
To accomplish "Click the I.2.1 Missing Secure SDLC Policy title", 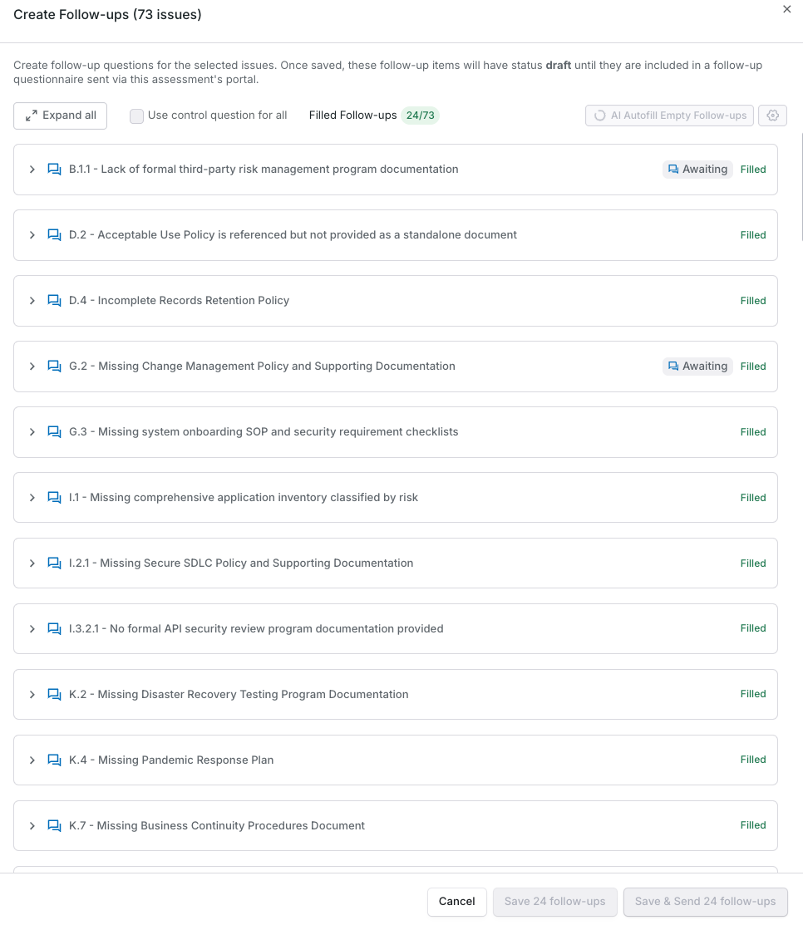I will click(241, 563).
